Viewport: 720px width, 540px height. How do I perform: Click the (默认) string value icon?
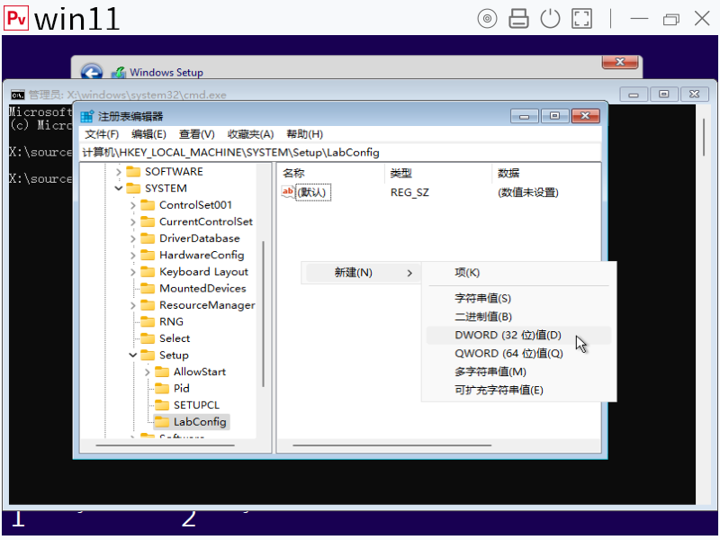click(x=288, y=192)
